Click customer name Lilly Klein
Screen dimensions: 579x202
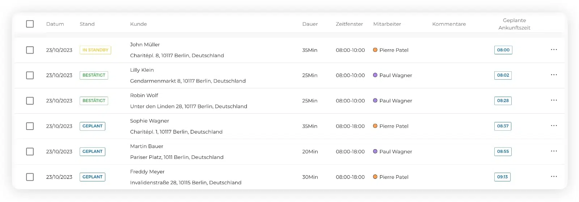tap(142, 70)
